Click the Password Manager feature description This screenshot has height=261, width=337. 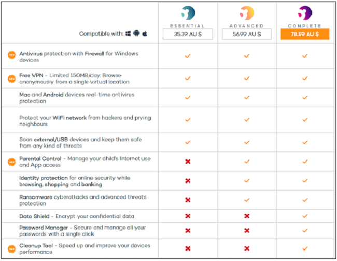(x=83, y=231)
